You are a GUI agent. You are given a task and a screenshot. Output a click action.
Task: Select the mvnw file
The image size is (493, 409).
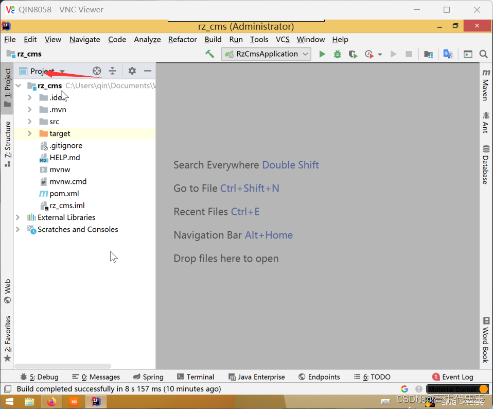[60, 169]
